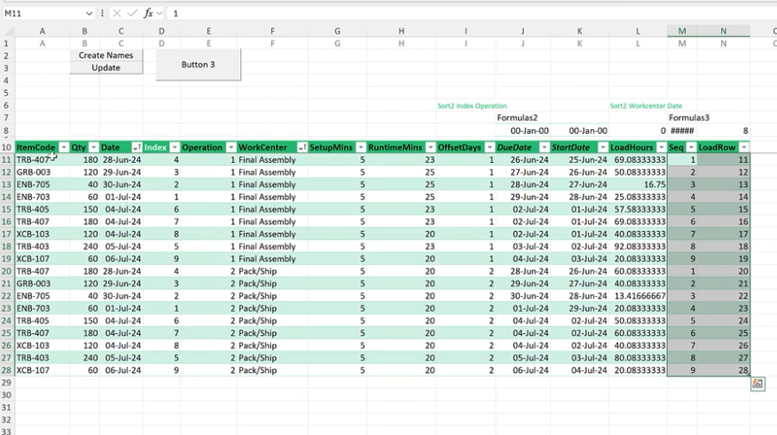Open the DueDate filter dropdown
This screenshot has height=435, width=777.
(544, 147)
